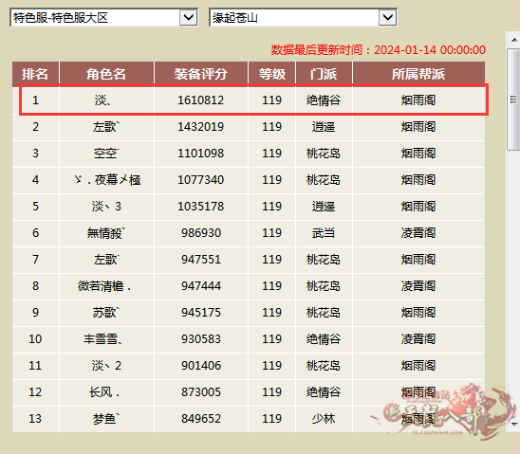Image resolution: width=520 pixels, height=454 pixels.
Task: Click the 所属帮派 column header
Action: 418,74
